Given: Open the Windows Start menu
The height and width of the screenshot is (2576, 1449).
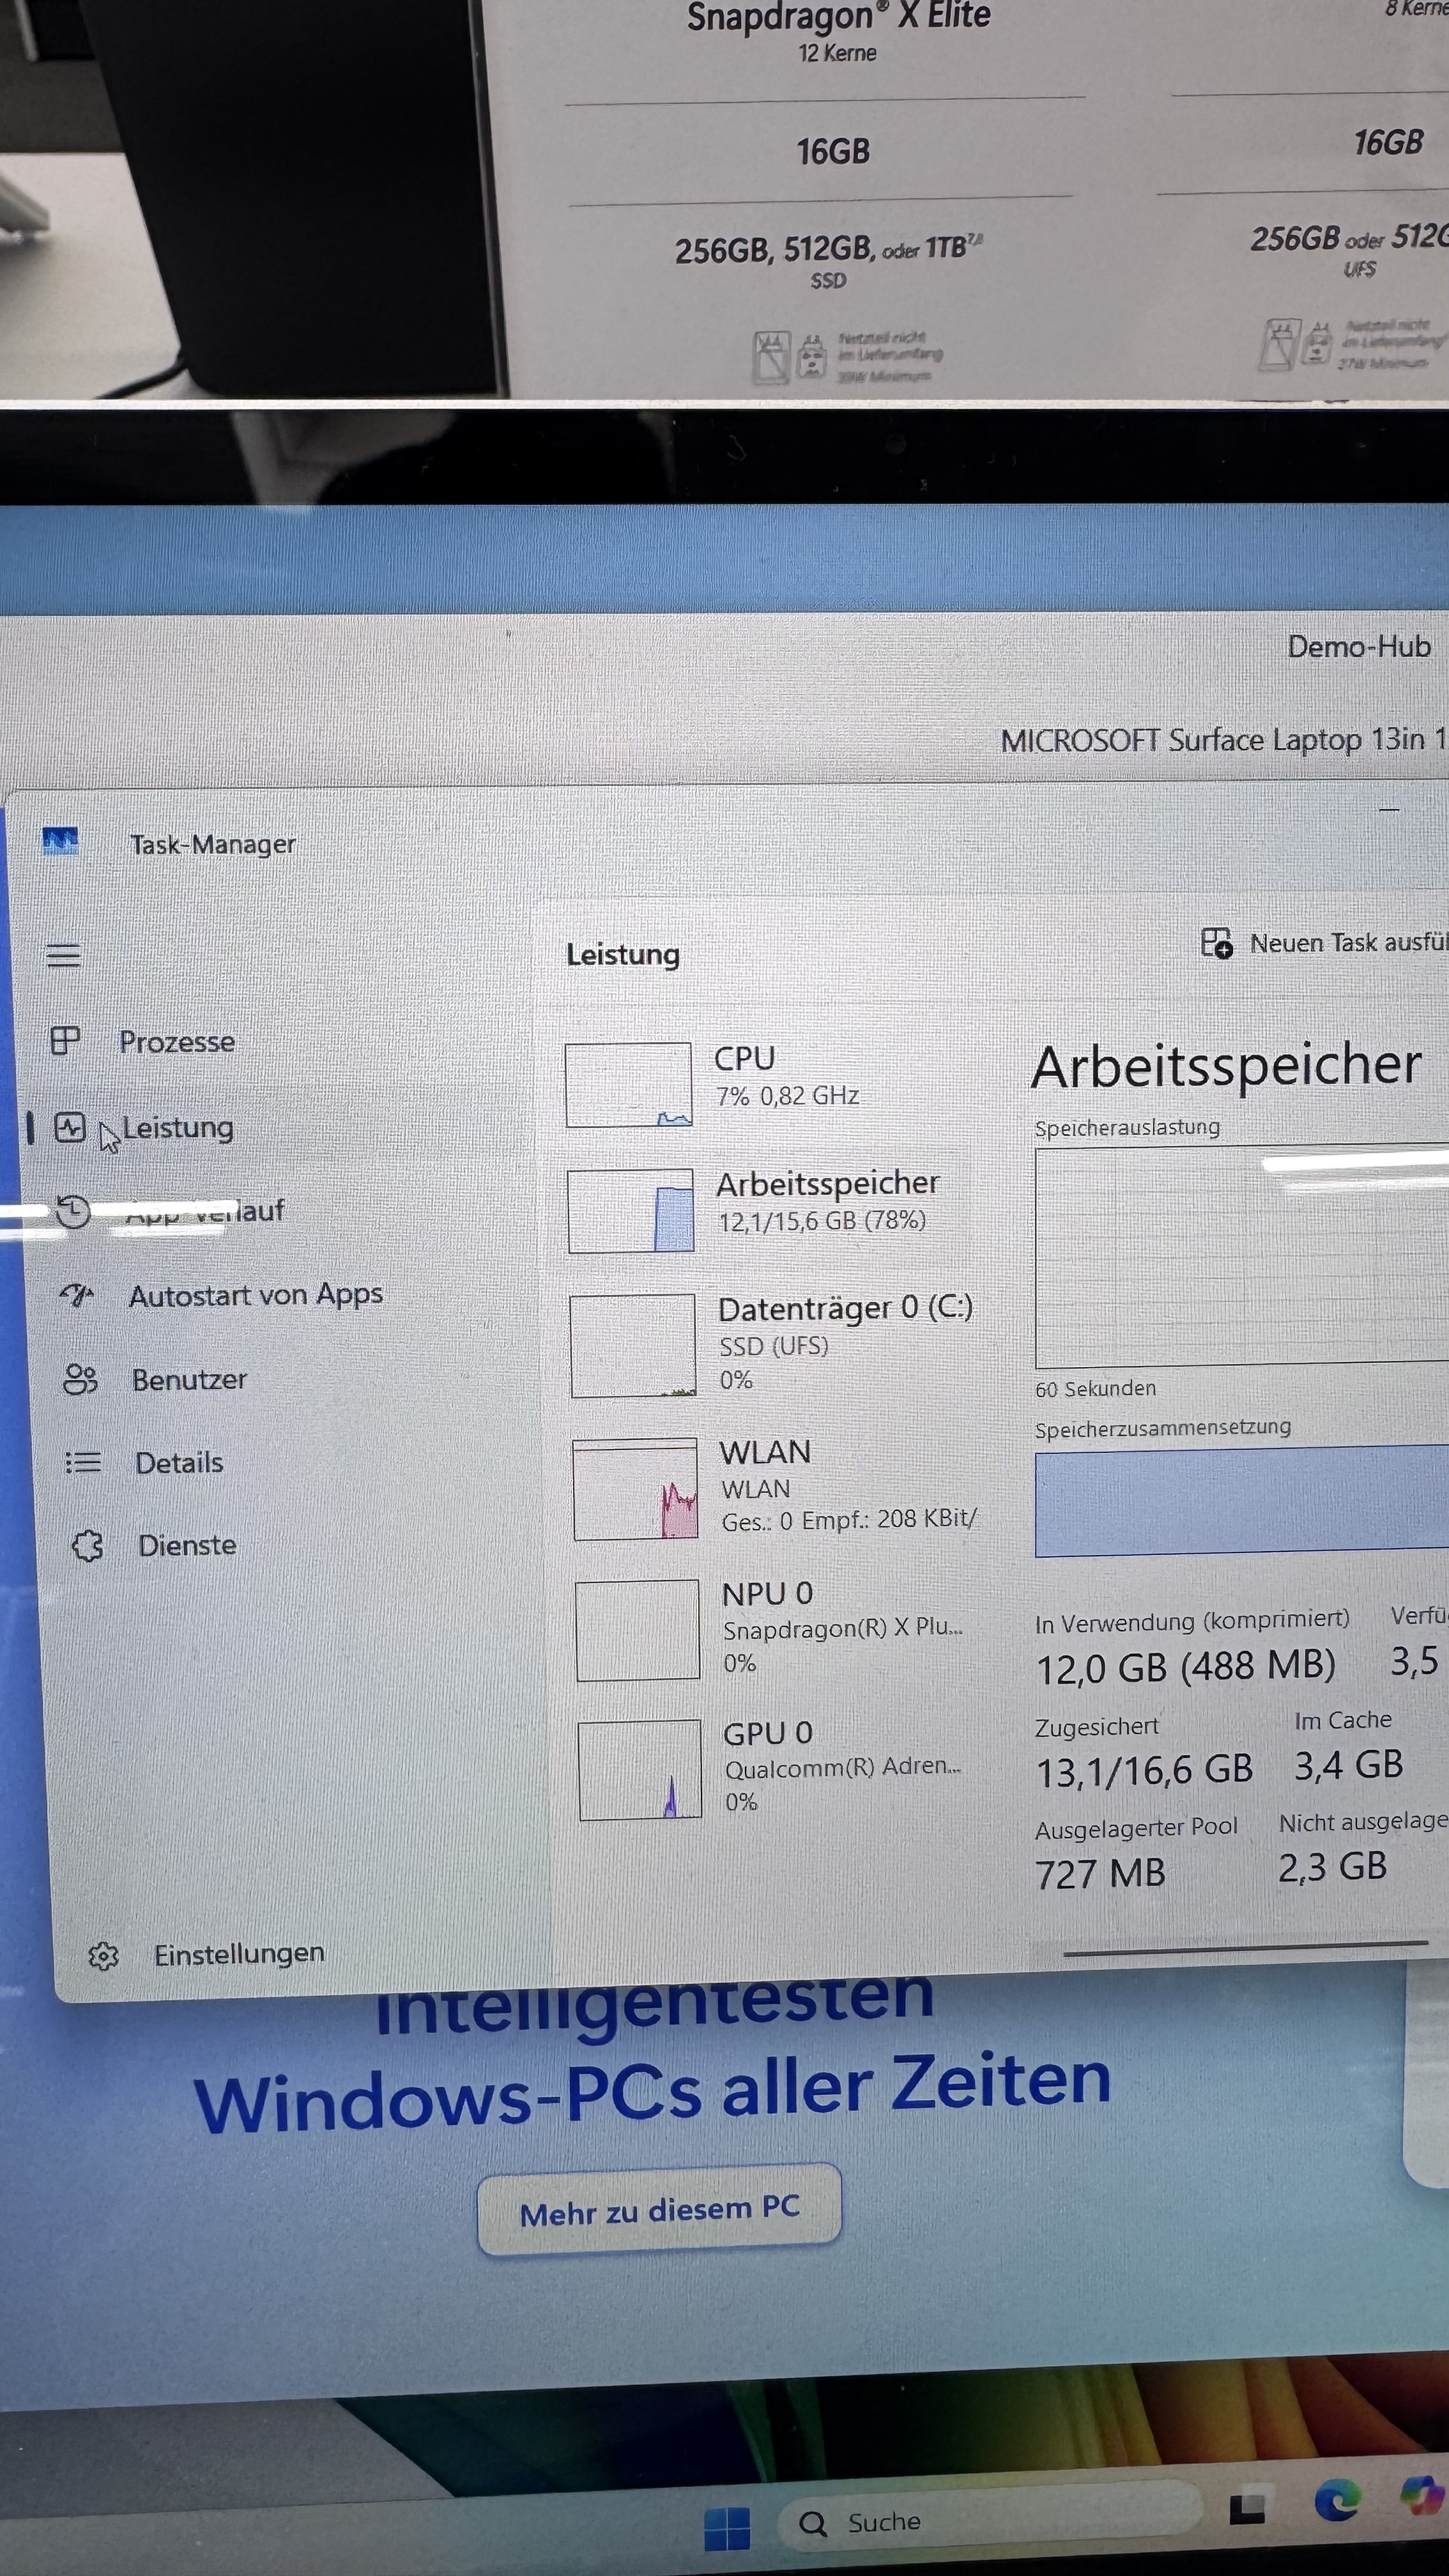Looking at the screenshot, I should tap(727, 2530).
